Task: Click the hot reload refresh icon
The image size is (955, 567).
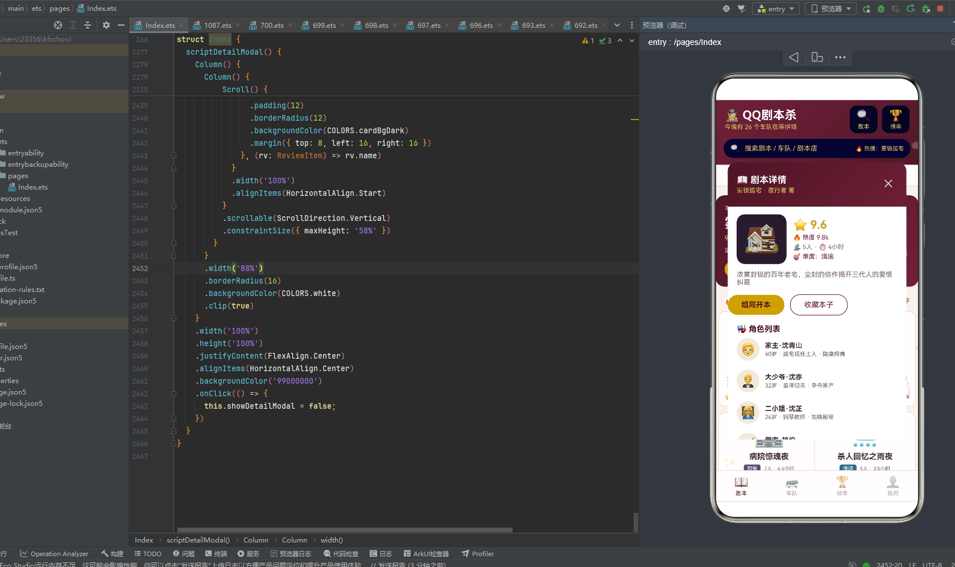Action: tap(911, 9)
